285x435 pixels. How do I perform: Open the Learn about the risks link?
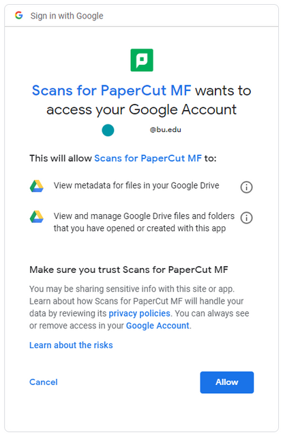click(x=71, y=345)
